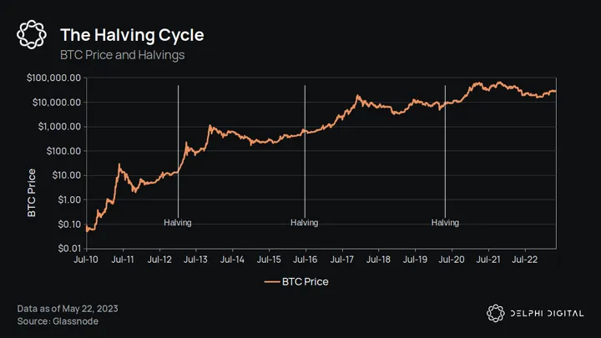Viewport: 601px width, 338px height.
Task: Click the Jul-10 x-axis label
Action: (87, 260)
